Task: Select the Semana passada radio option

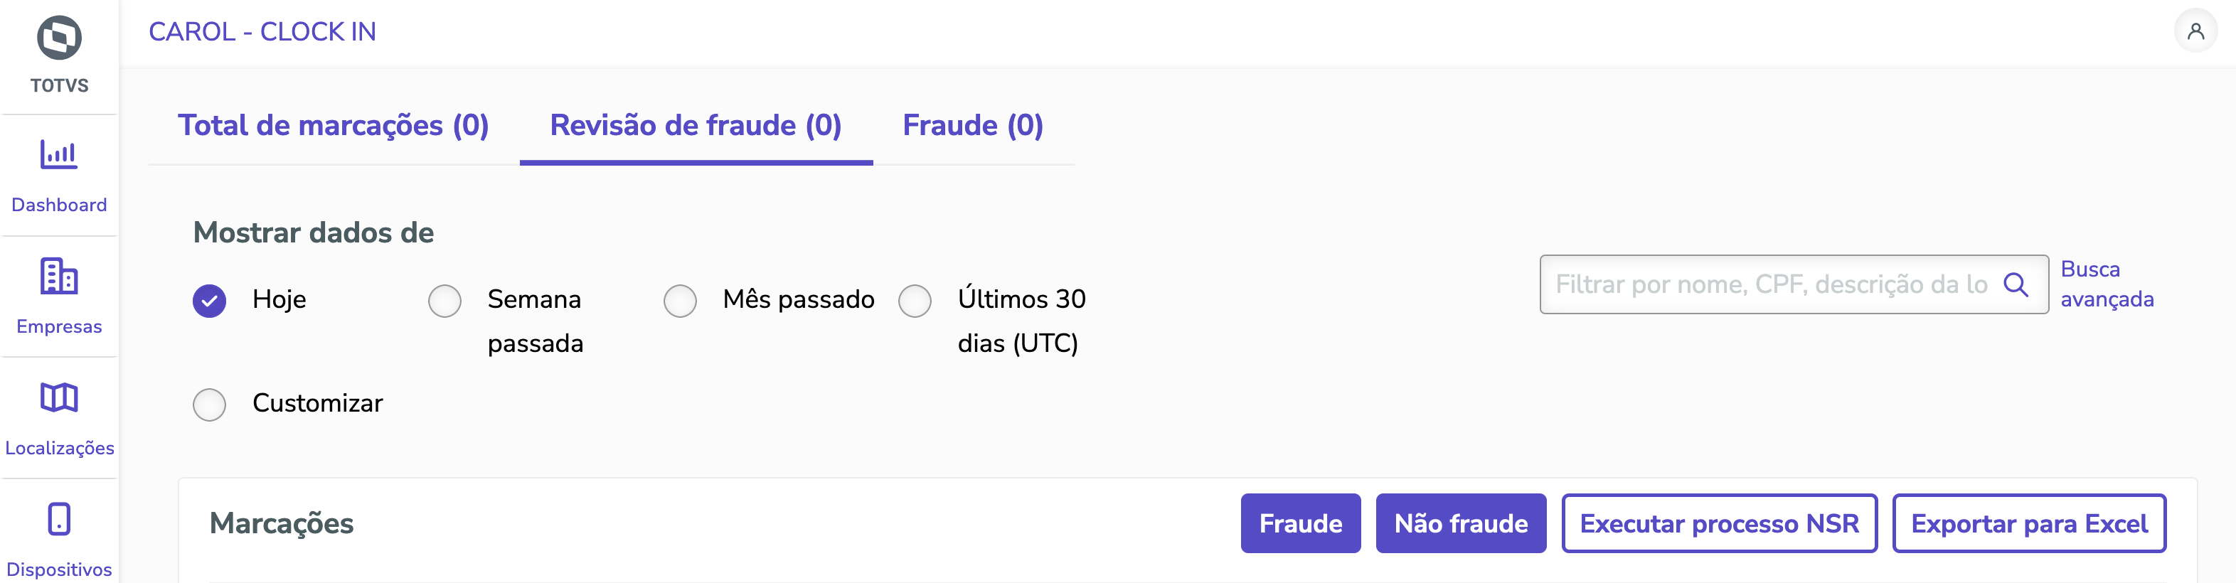Action: (x=444, y=301)
